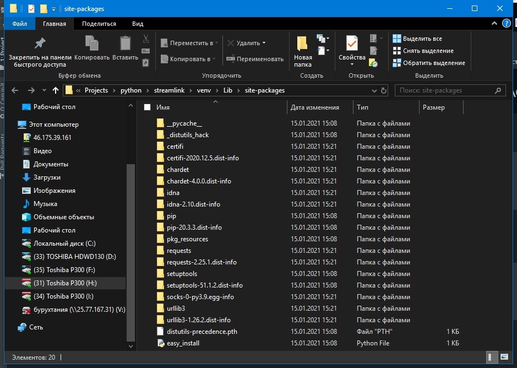Click the search magnifier icon
Screen dimensions: 517x368
pyautogui.click(x=498, y=90)
